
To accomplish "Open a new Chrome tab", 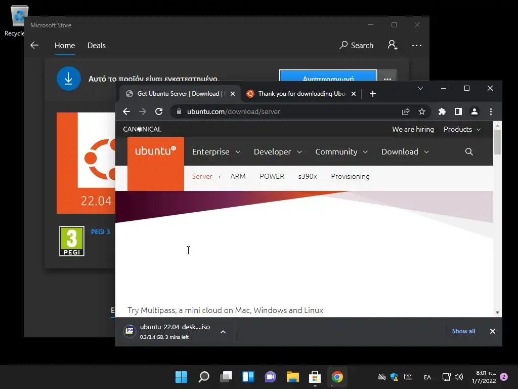I will [373, 94].
